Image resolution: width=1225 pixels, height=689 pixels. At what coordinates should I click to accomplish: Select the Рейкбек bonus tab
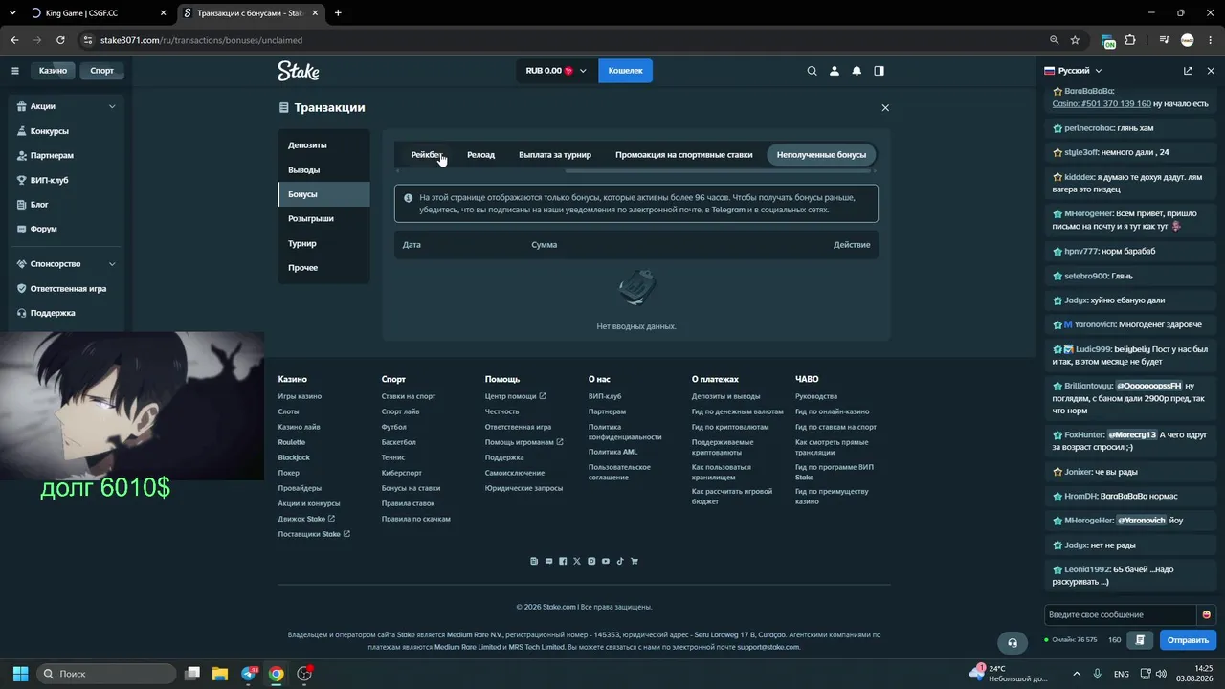click(427, 155)
